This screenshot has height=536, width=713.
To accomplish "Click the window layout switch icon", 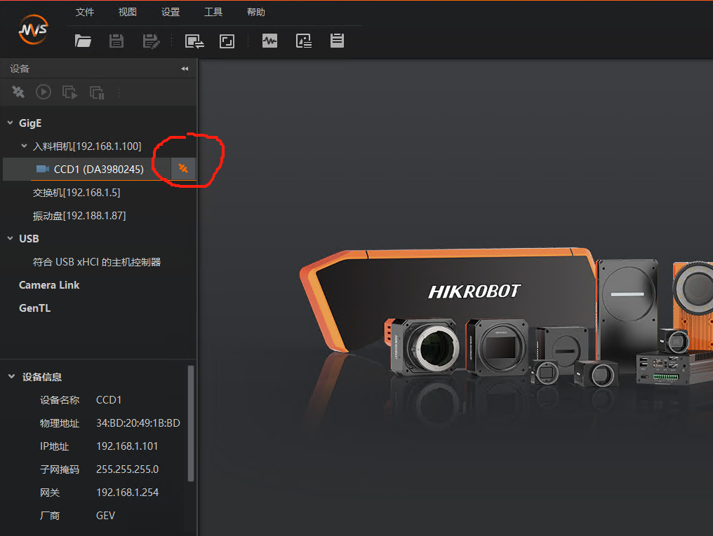I will (194, 41).
